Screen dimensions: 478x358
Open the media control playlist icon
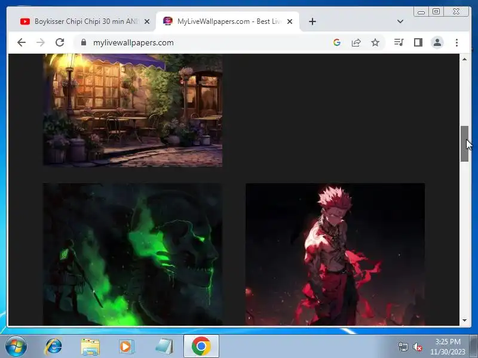click(399, 42)
